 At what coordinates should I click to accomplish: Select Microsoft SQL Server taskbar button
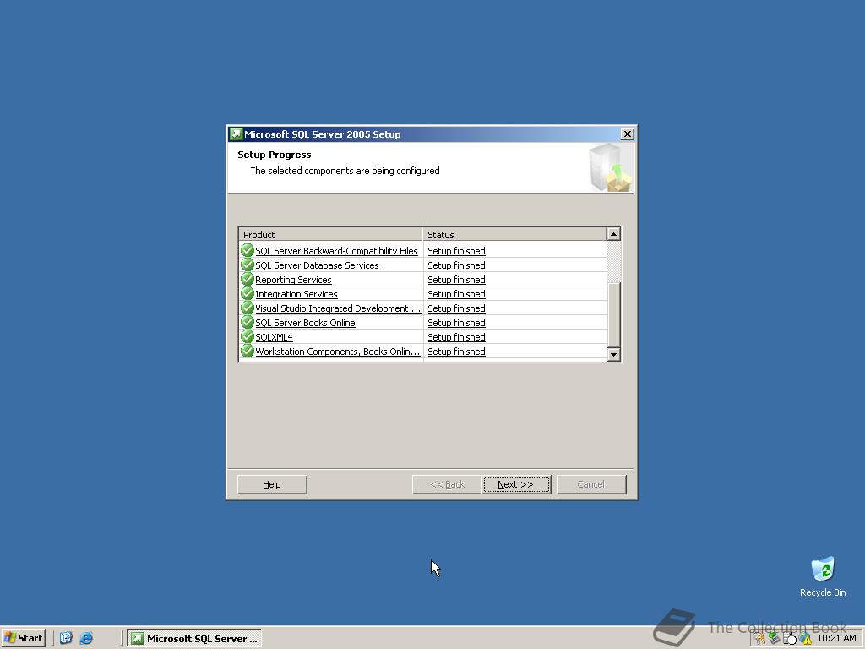tap(194, 639)
